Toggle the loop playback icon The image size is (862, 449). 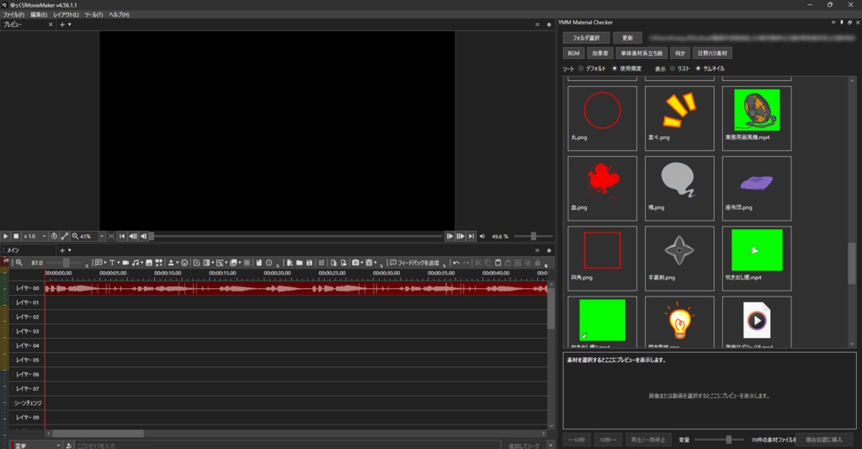(54, 236)
